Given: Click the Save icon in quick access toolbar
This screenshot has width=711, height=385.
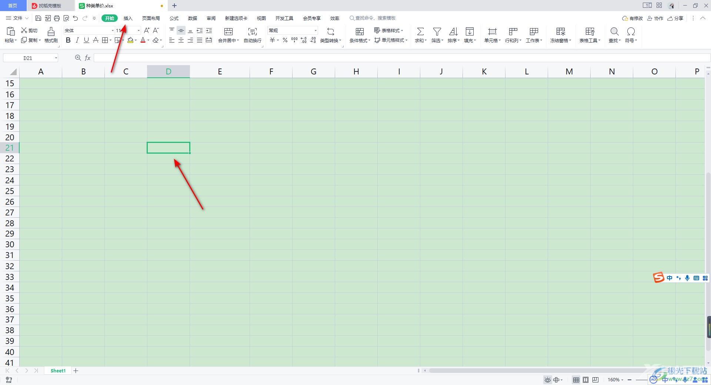Looking at the screenshot, I should click(x=38, y=18).
